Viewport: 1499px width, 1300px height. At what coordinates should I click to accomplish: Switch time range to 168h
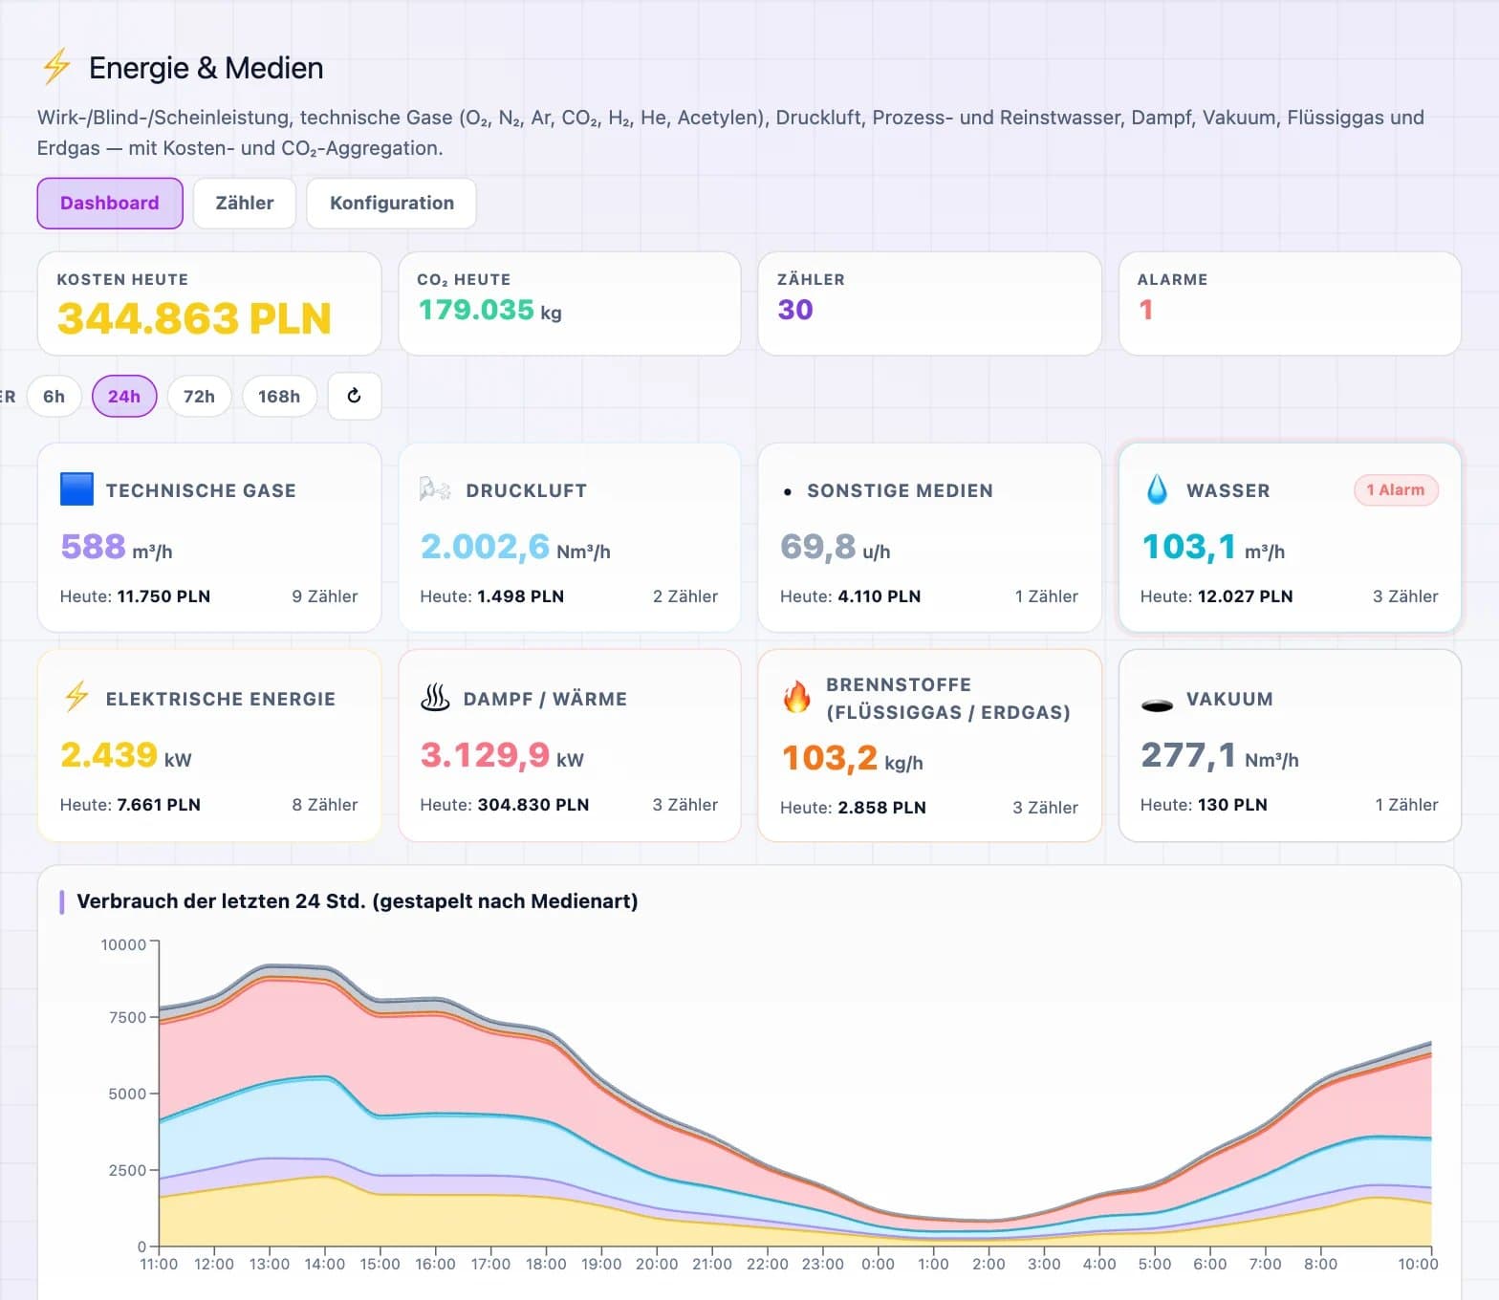pos(279,396)
